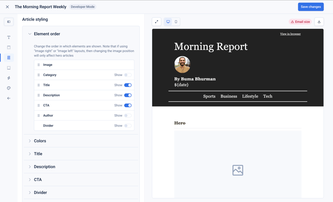Open the View in browser link
Viewport: 333px width, 202px height.
(x=290, y=34)
